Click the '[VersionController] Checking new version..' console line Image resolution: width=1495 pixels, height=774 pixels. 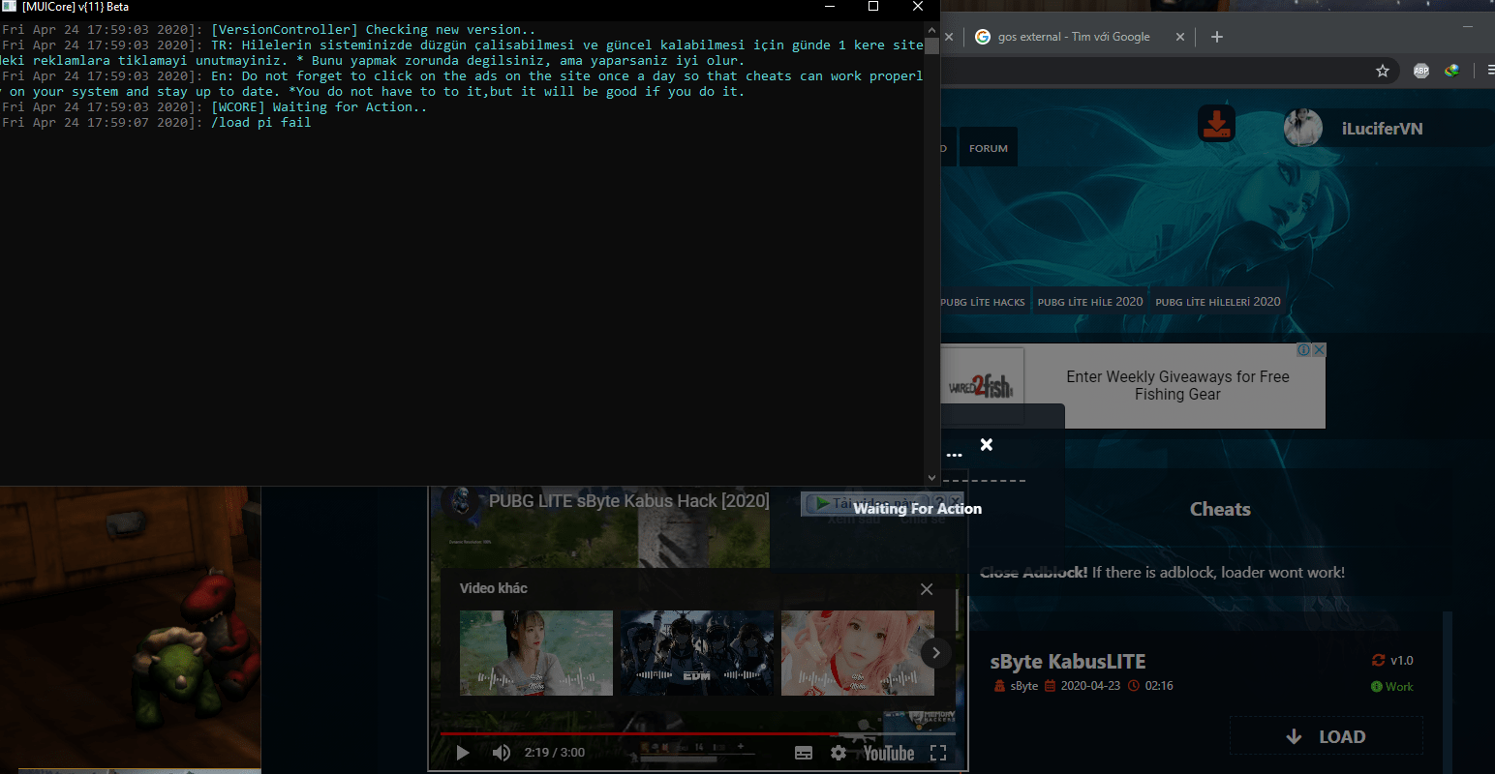coord(374,30)
